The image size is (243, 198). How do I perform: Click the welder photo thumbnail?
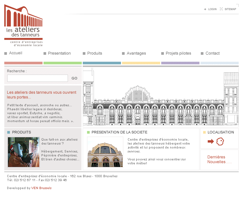(23, 152)
